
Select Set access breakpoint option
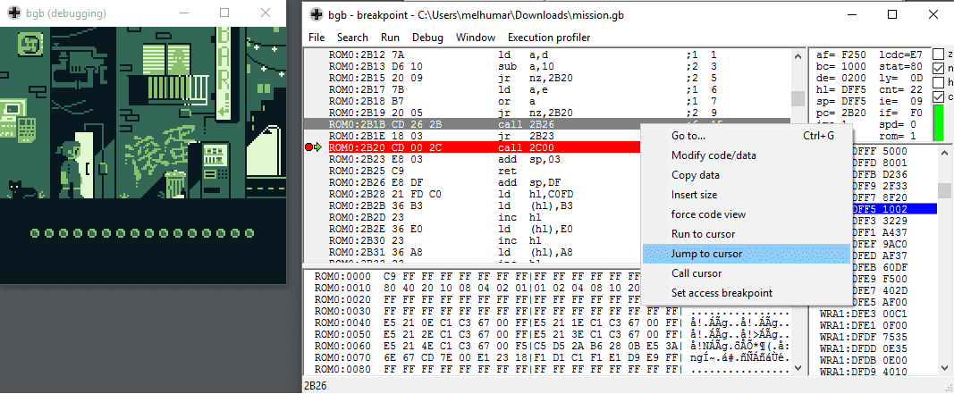coord(722,293)
